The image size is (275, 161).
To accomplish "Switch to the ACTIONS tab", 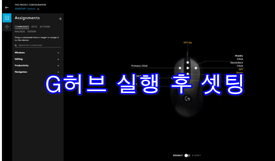I will (x=45, y=27).
